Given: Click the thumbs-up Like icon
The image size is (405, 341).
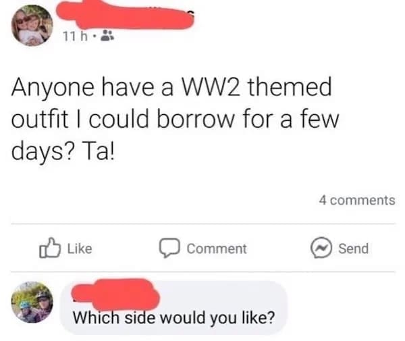Looking at the screenshot, I should click(50, 248).
